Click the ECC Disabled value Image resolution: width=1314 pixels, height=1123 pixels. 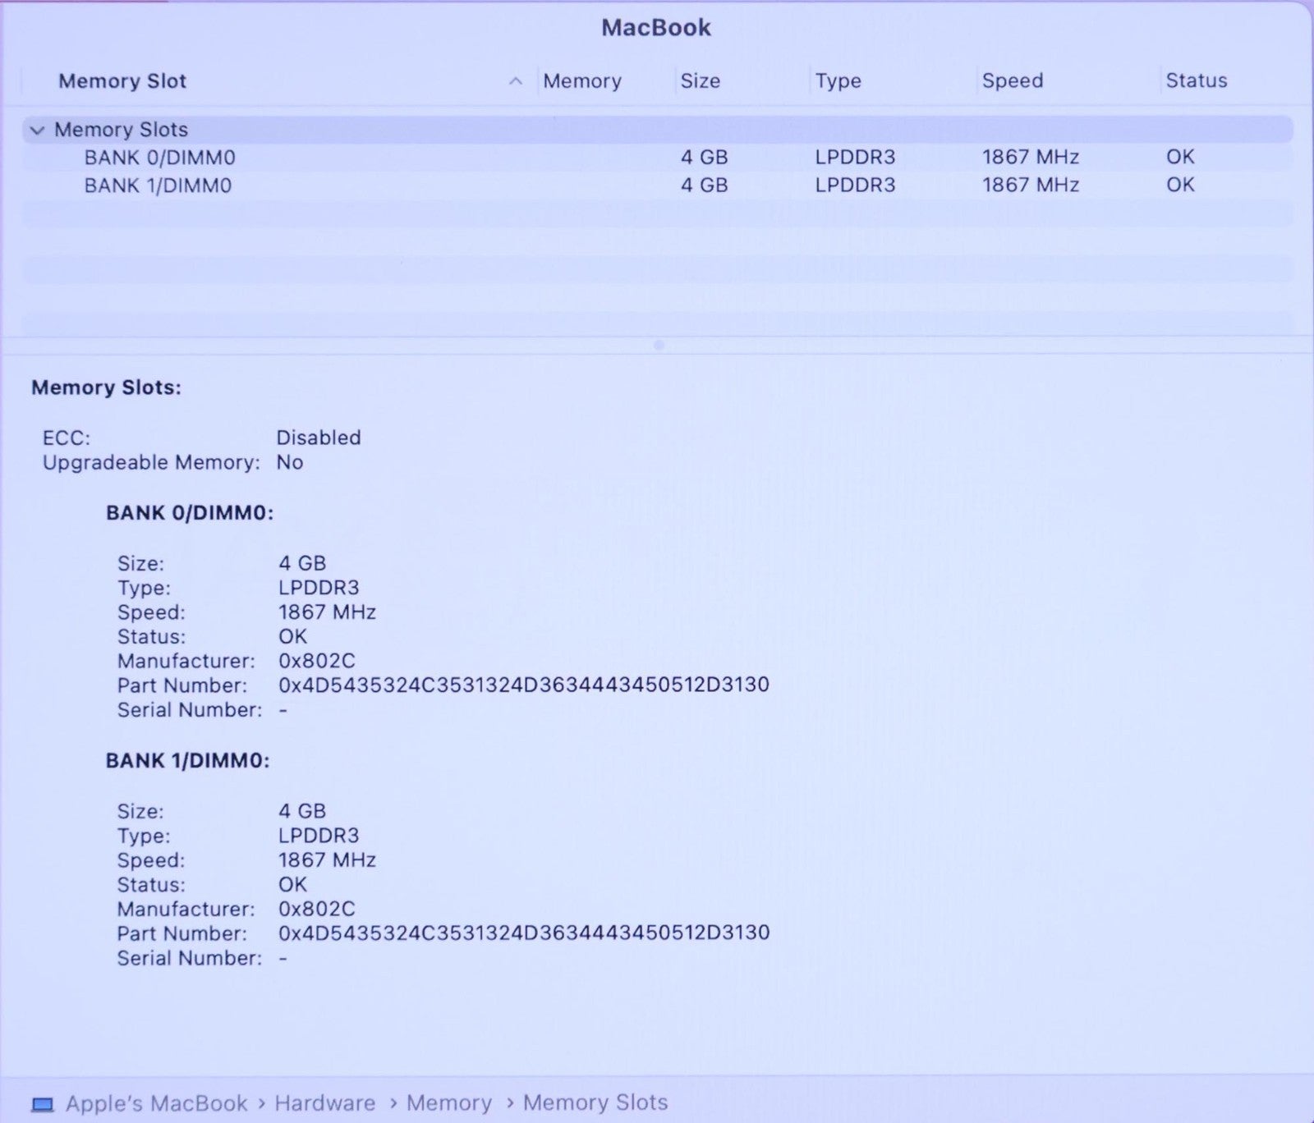click(319, 438)
